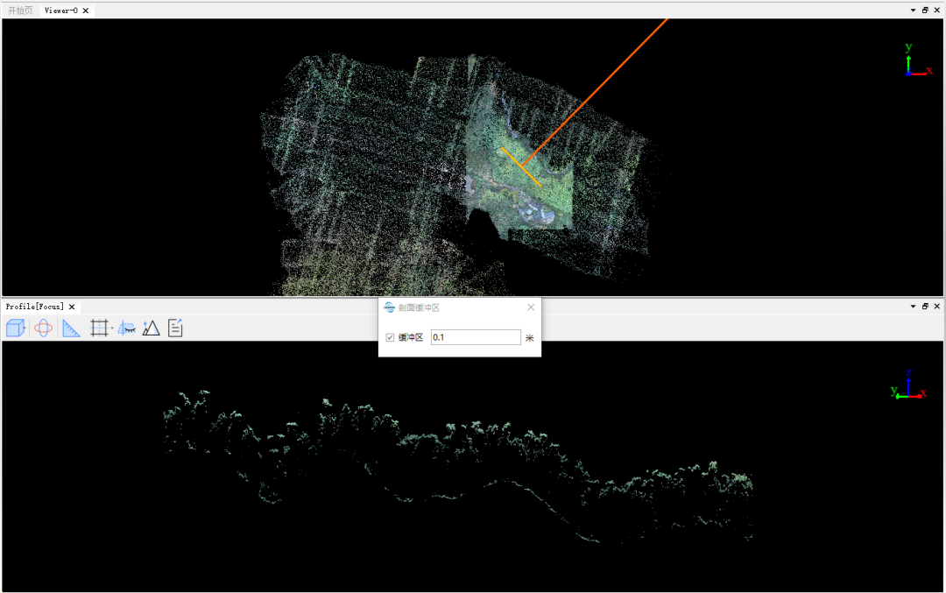Toggle the grid display tool

coord(98,328)
